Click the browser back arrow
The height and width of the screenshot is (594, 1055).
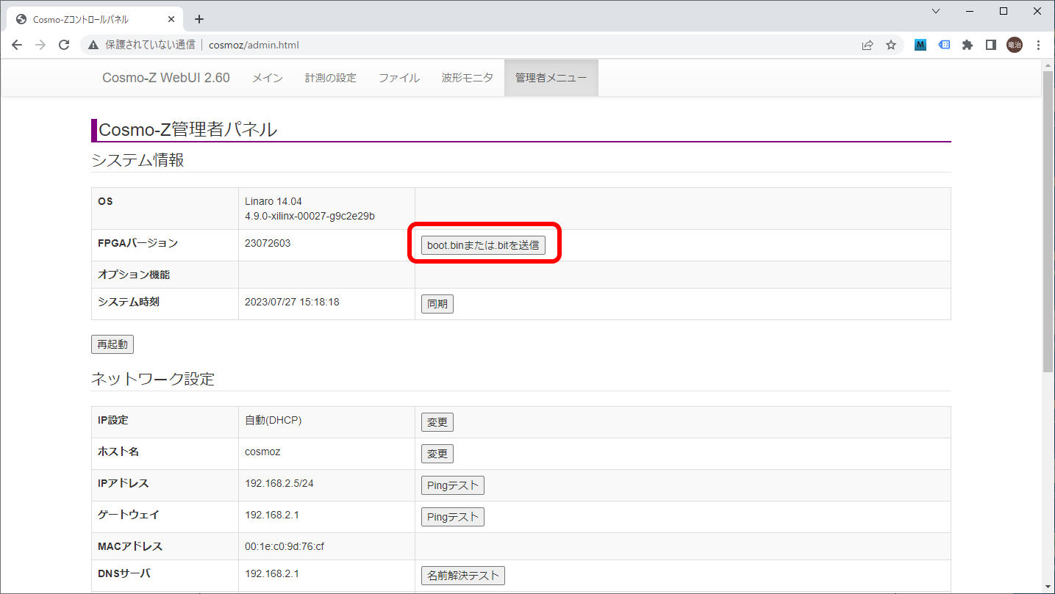17,45
